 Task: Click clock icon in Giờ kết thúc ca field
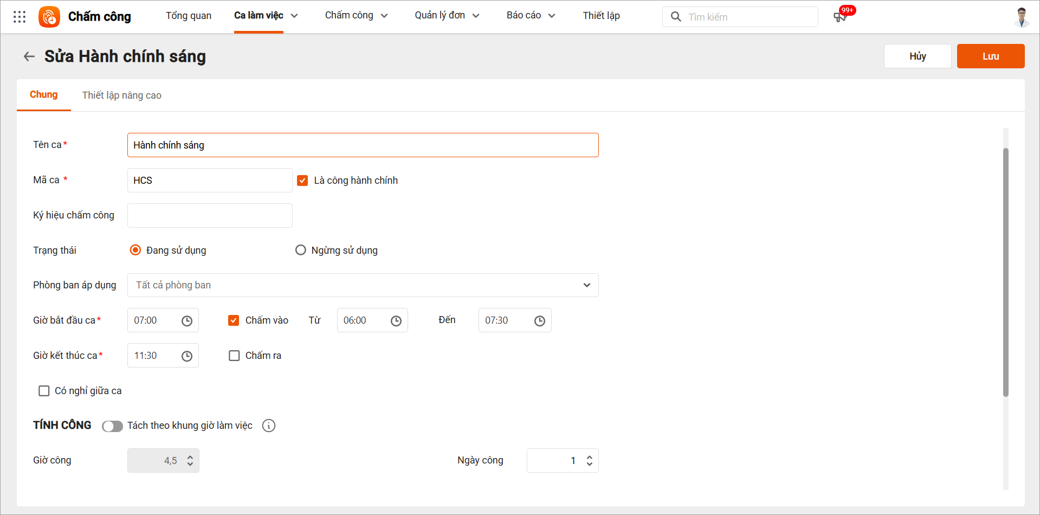click(187, 356)
